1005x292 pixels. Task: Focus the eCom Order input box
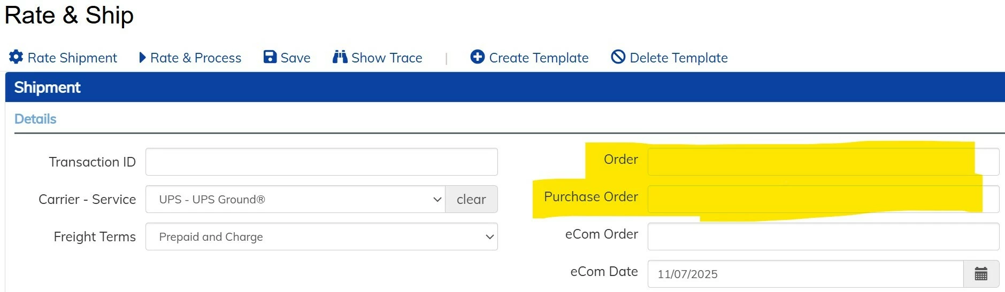coord(823,236)
